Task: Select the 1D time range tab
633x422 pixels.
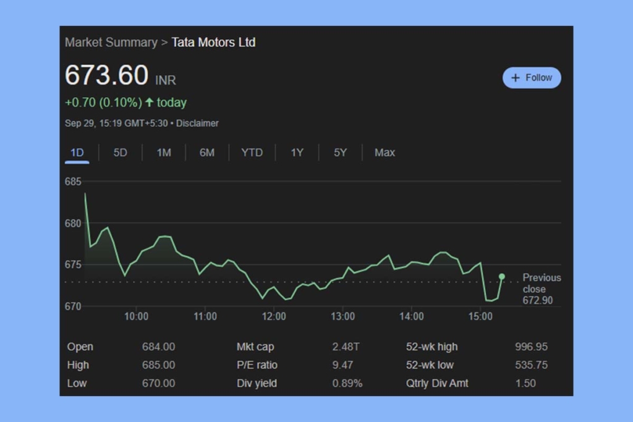Action: 77,152
